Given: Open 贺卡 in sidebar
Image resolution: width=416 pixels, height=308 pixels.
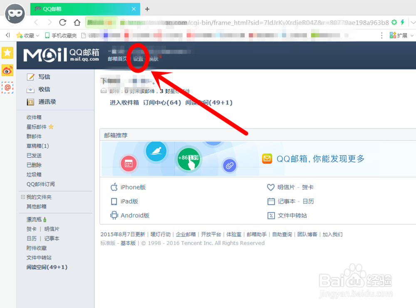Looking at the screenshot, I should [31, 229].
